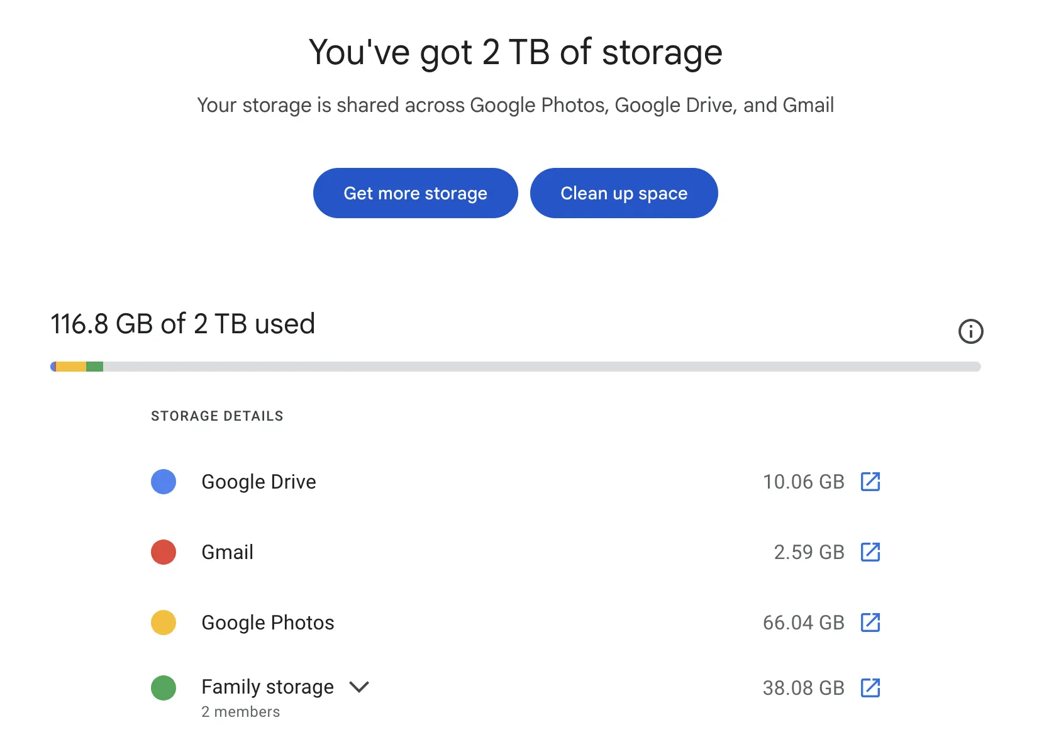Click the green segment of storage bar
Screen dimensions: 1044x742
[95, 367]
